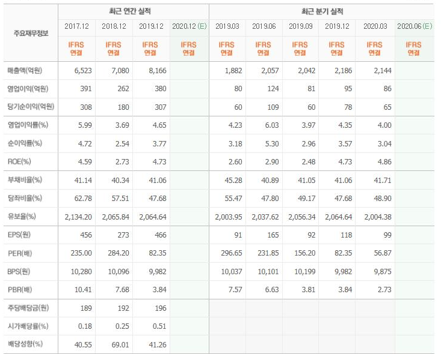Click the dividend per share value 196
Viewport: 444px width, 354px height.
(161, 308)
